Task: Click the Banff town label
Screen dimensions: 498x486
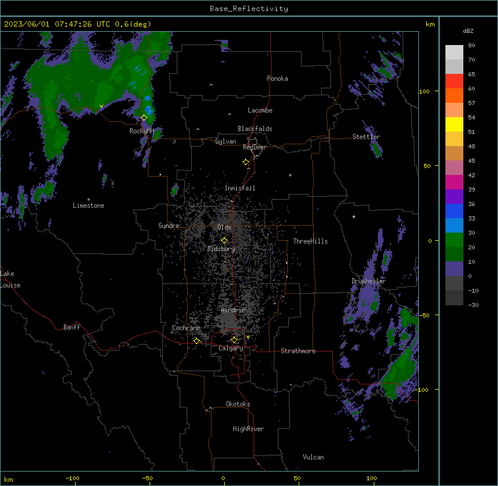Action: (72, 327)
